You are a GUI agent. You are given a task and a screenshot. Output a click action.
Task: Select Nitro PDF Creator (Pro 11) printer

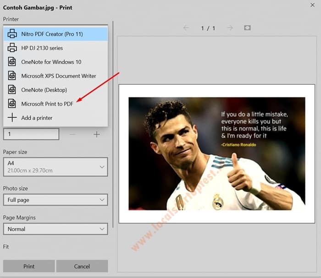pyautogui.click(x=55, y=34)
